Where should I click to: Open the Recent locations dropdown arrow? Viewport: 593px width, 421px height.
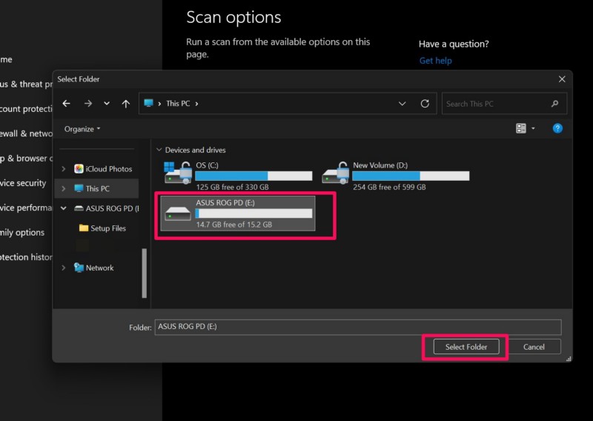(x=107, y=104)
